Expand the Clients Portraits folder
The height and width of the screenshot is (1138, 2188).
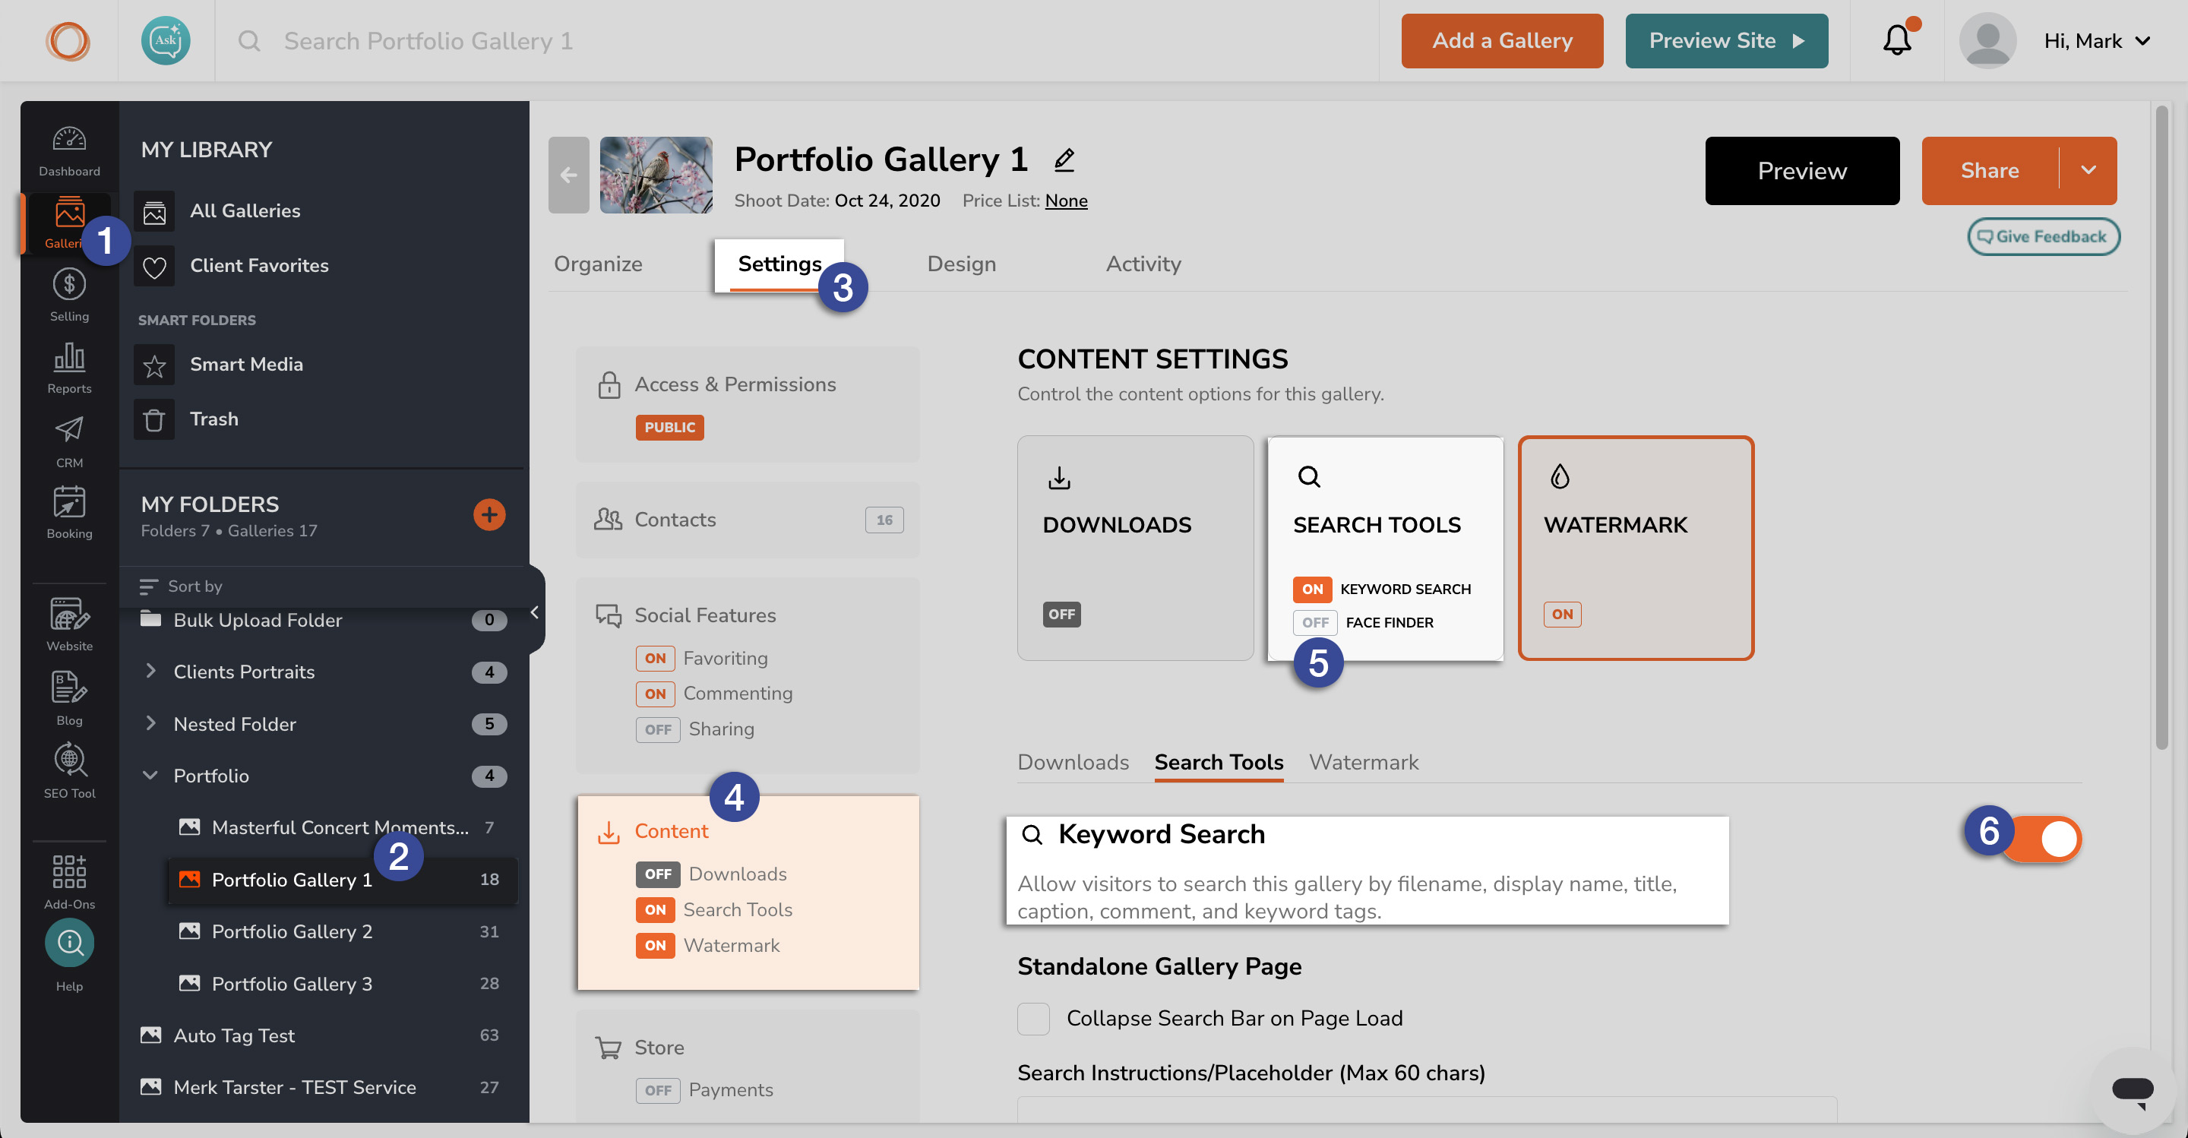pos(150,671)
